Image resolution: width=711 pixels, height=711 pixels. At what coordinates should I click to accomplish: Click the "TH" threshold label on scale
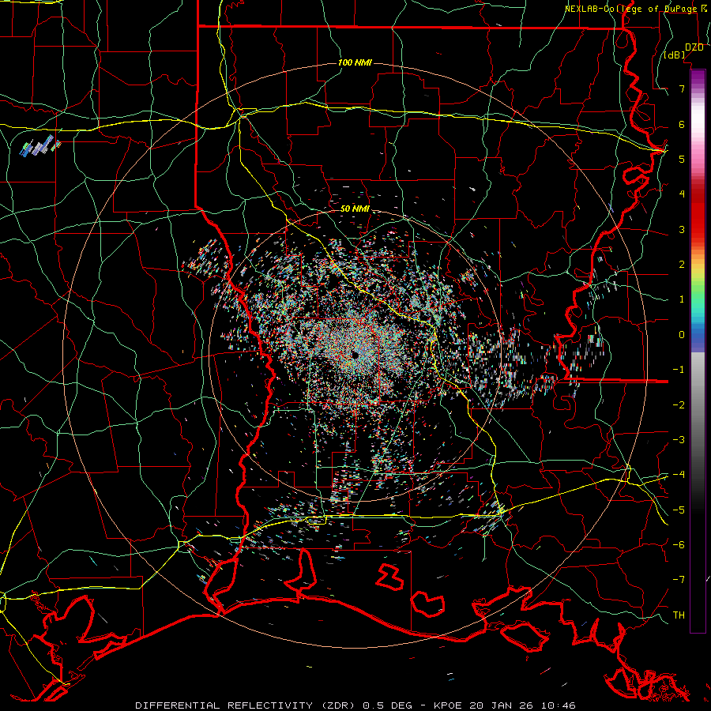click(679, 615)
